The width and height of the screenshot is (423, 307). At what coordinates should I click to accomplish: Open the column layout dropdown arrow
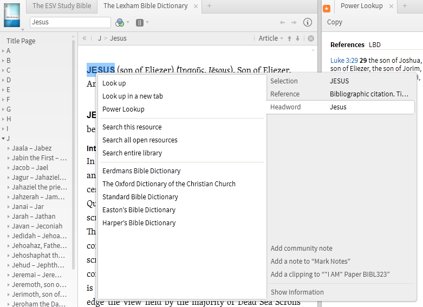click(x=147, y=22)
